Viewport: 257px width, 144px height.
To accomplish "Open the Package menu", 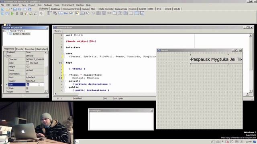I will (48, 5).
